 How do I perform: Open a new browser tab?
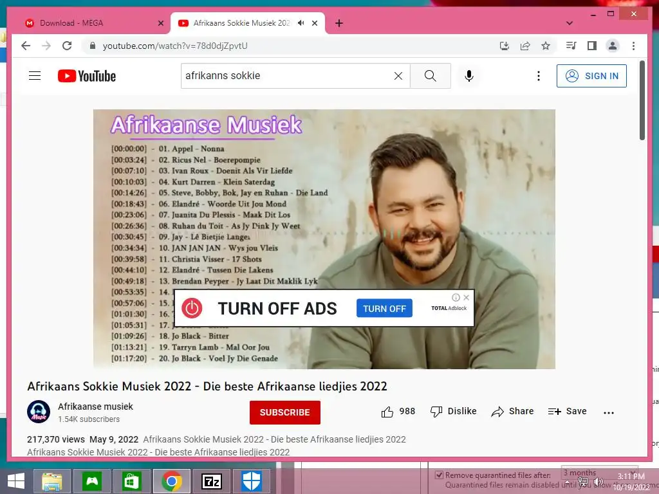pyautogui.click(x=339, y=23)
